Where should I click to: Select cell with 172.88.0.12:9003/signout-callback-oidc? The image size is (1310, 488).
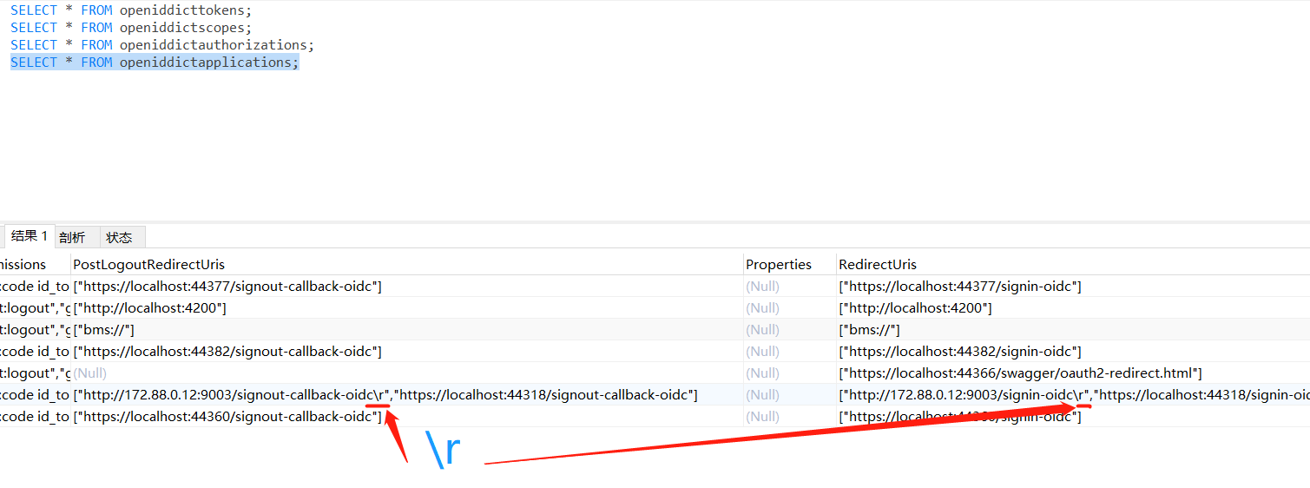(406, 395)
